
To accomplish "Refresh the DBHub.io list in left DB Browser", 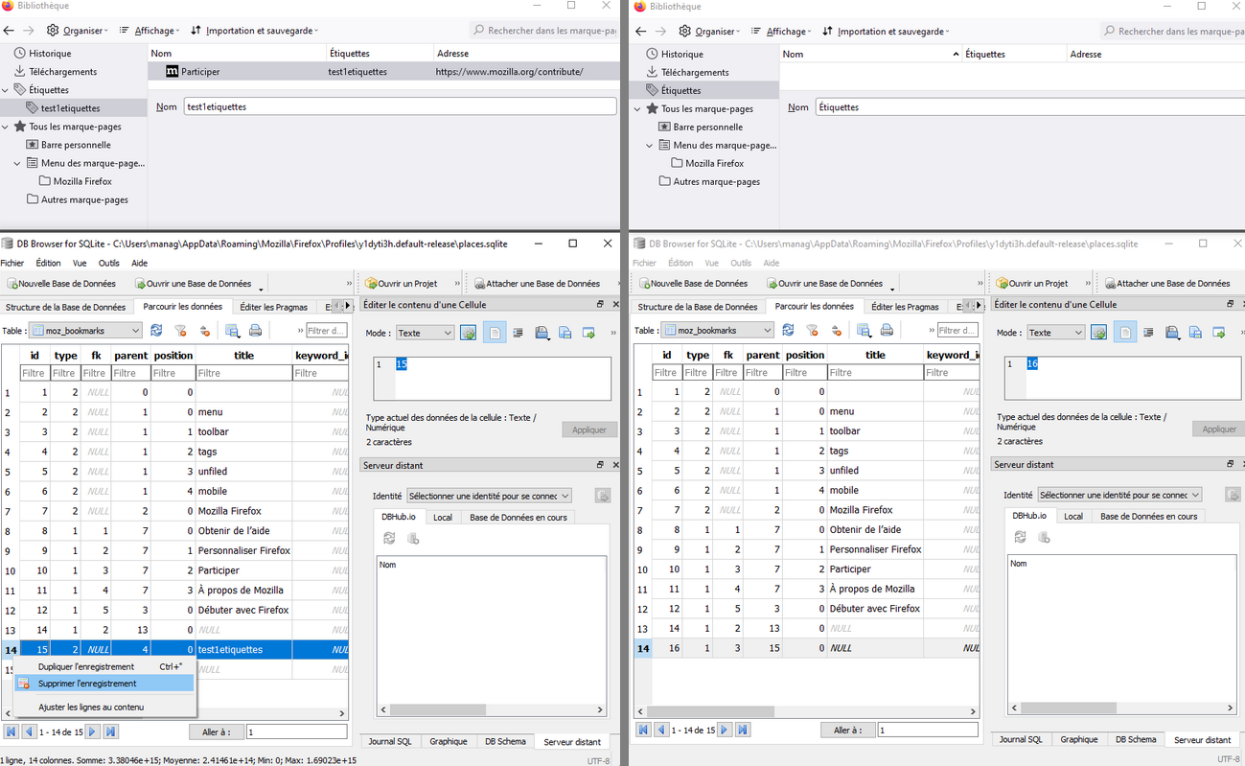I will click(x=389, y=539).
